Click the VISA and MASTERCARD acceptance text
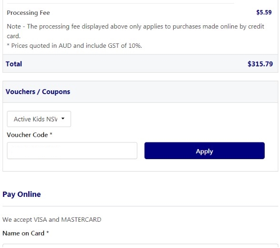280x248 pixels. (52, 219)
